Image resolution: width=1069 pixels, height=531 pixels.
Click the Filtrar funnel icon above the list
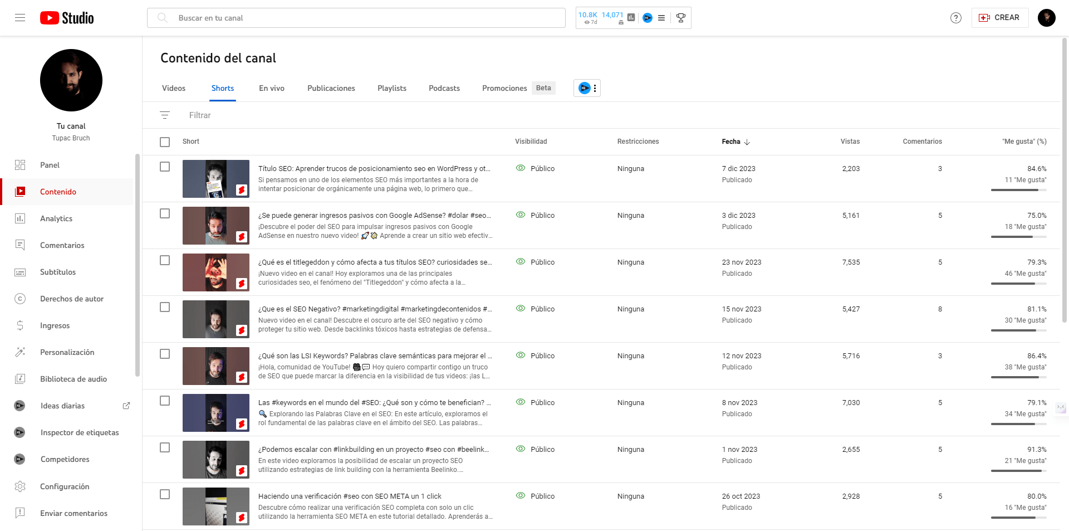pyautogui.click(x=165, y=115)
